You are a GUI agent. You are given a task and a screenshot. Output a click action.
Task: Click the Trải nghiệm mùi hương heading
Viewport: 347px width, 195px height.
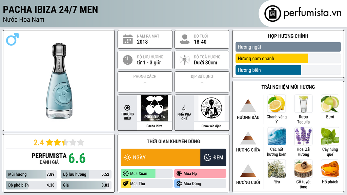(x=288, y=87)
